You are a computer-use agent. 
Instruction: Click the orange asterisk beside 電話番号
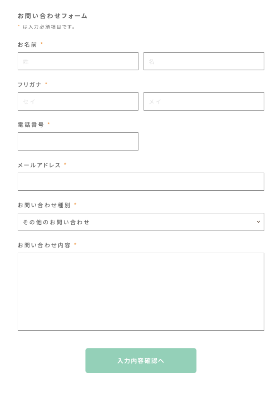(x=49, y=123)
